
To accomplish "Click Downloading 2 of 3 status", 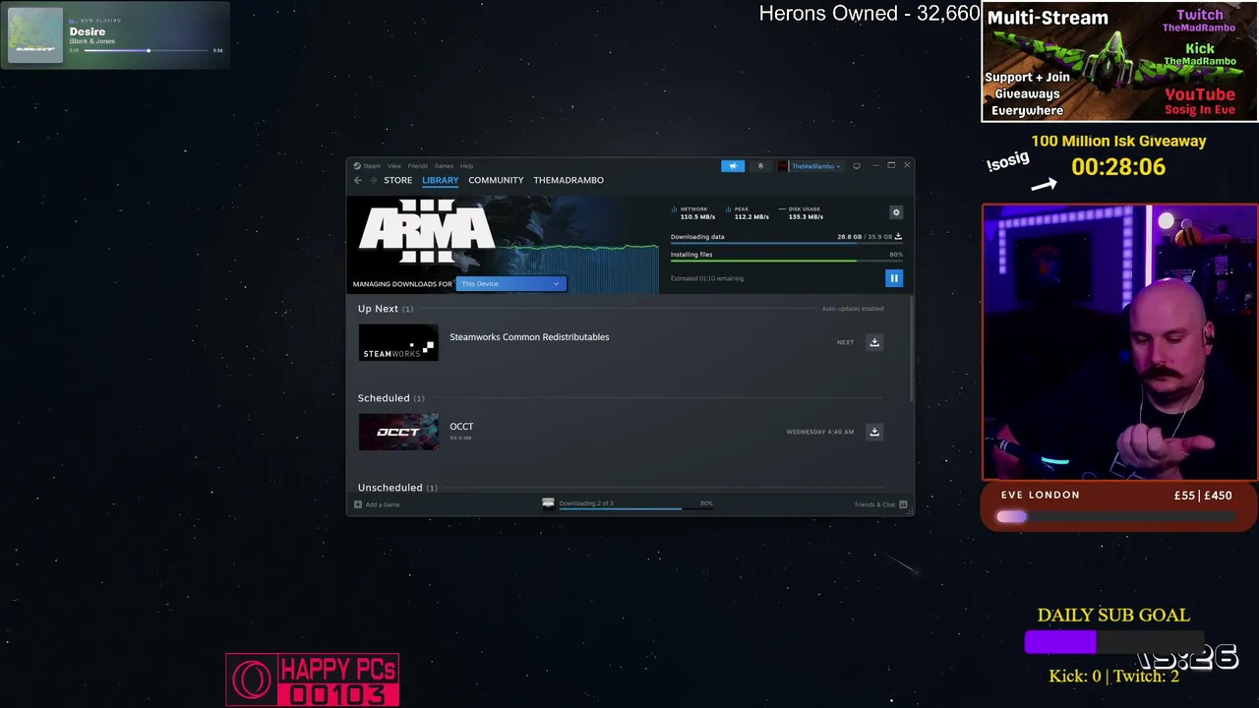I will pos(586,503).
